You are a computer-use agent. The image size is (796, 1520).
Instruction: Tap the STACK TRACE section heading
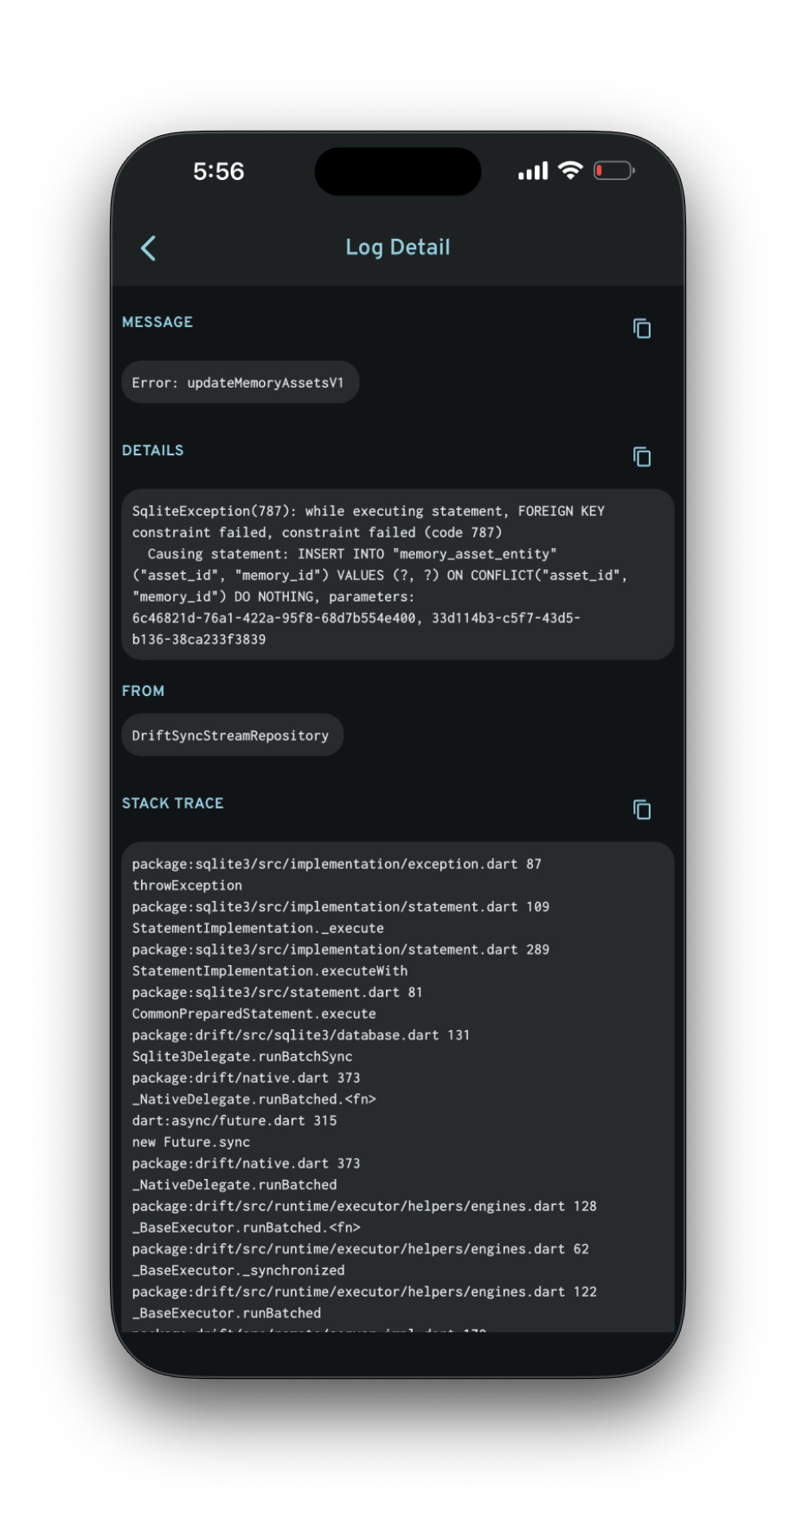[x=173, y=803]
